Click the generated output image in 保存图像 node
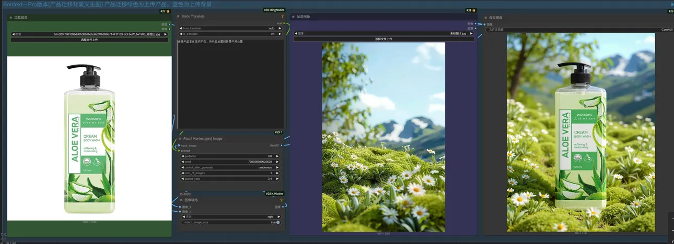Screen dimensions: 674x244 [x=580, y=132]
